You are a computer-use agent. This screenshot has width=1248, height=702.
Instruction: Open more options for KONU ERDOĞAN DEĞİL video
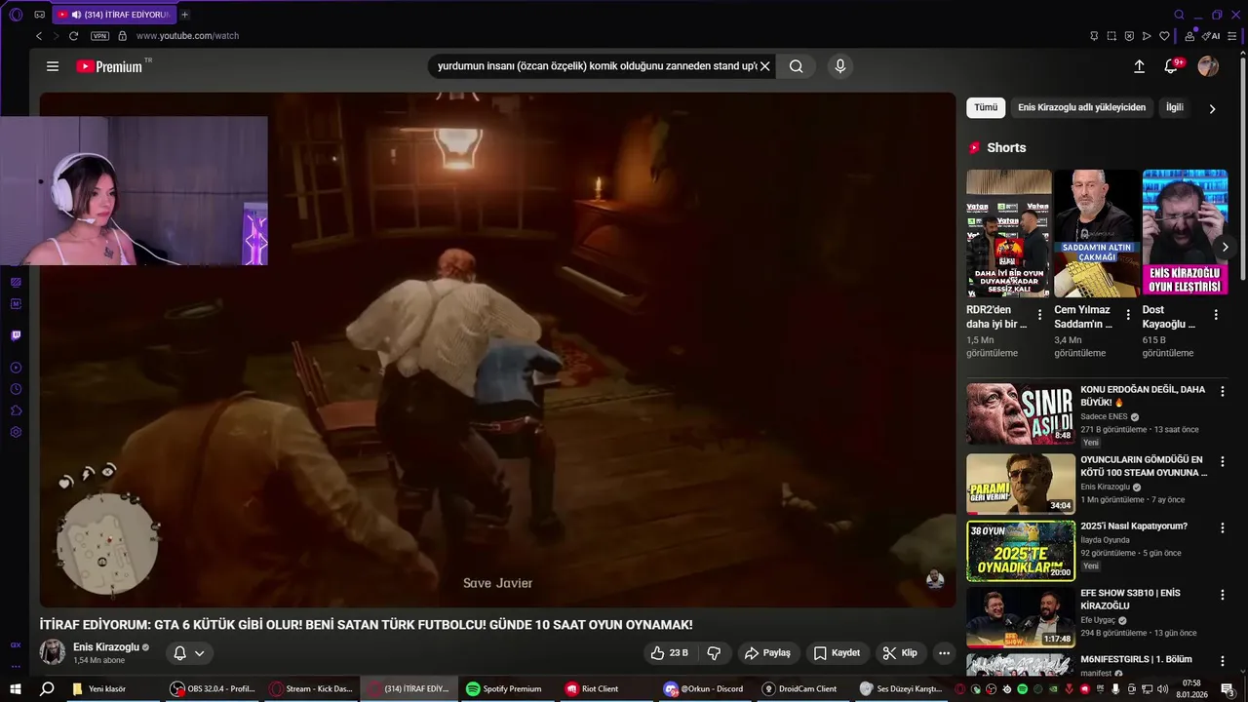click(1222, 391)
